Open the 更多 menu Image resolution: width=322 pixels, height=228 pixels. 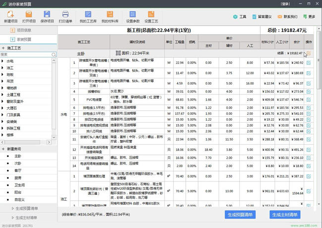pyautogui.click(x=308, y=17)
